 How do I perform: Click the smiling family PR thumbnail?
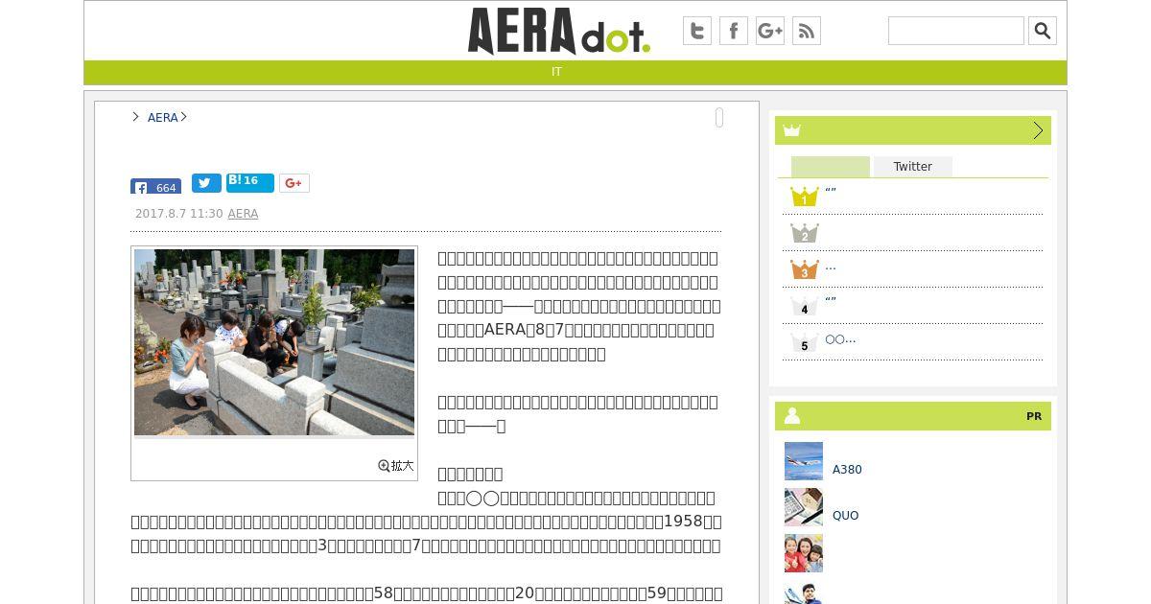click(x=804, y=553)
